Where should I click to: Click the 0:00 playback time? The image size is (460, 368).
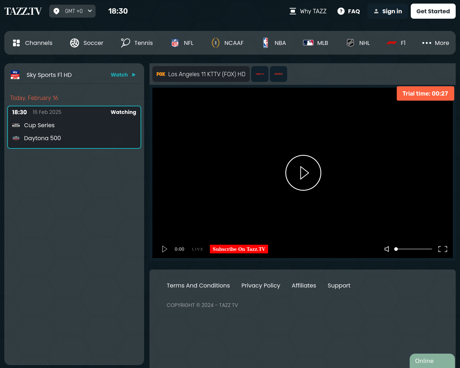click(x=179, y=249)
